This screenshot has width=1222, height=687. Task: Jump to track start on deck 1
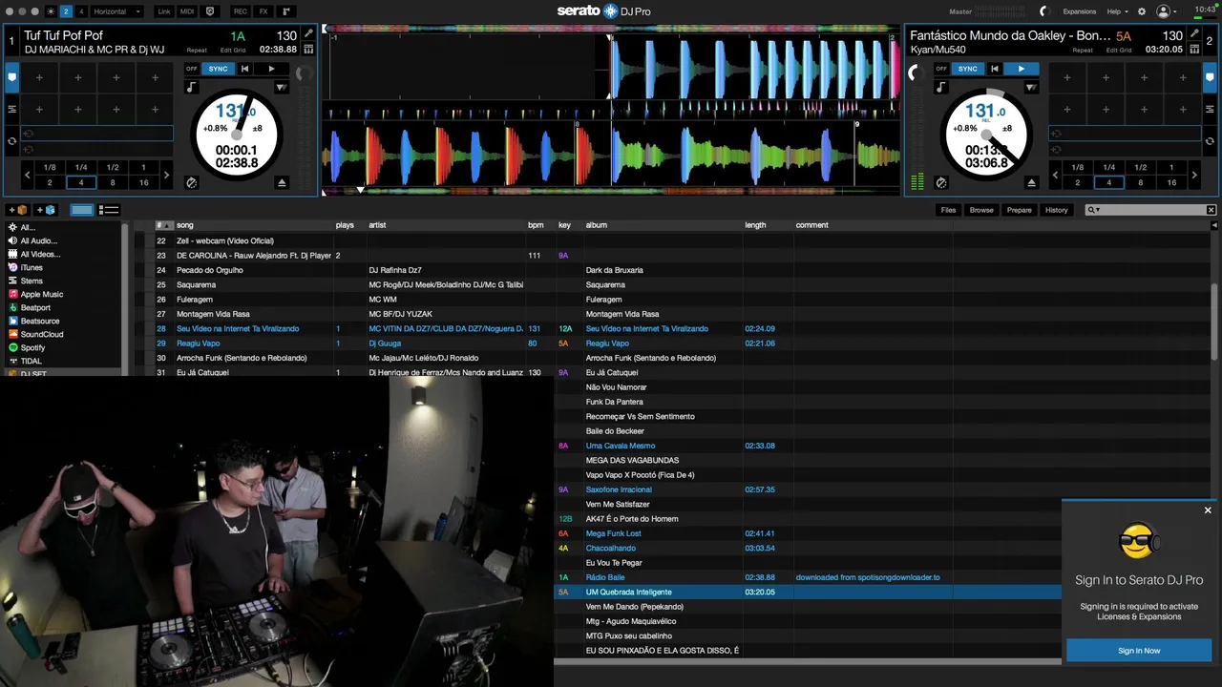(x=244, y=69)
